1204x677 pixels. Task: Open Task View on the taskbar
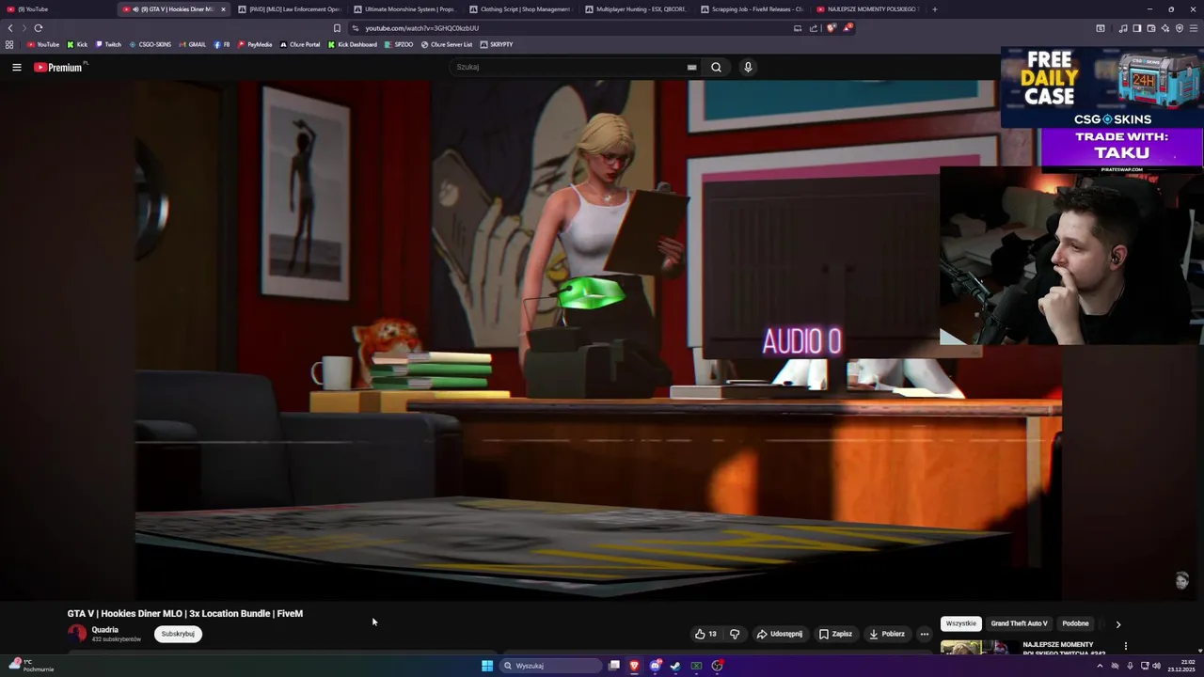[613, 666]
